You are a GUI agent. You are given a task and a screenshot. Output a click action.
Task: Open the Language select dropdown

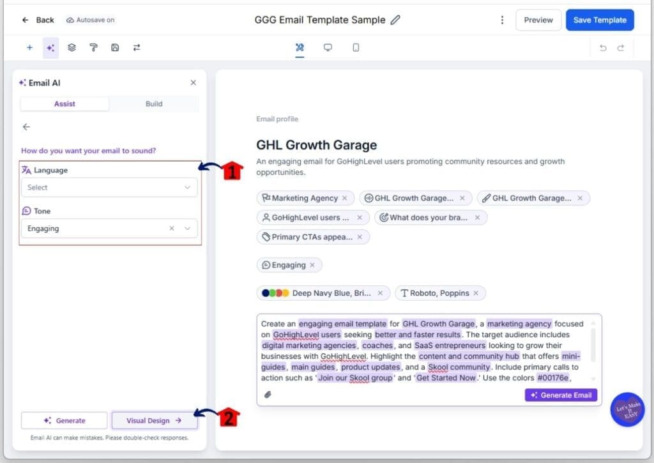click(x=109, y=187)
